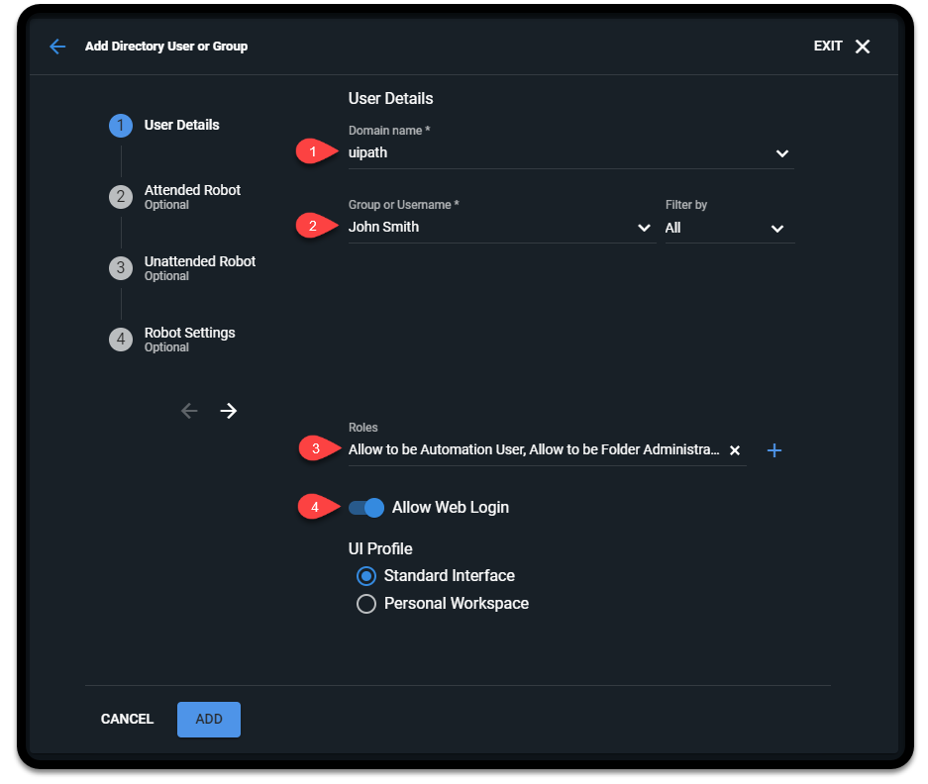This screenshot has height=784, width=928.
Task: Click the step 2 circle indicator
Action: [x=120, y=196]
